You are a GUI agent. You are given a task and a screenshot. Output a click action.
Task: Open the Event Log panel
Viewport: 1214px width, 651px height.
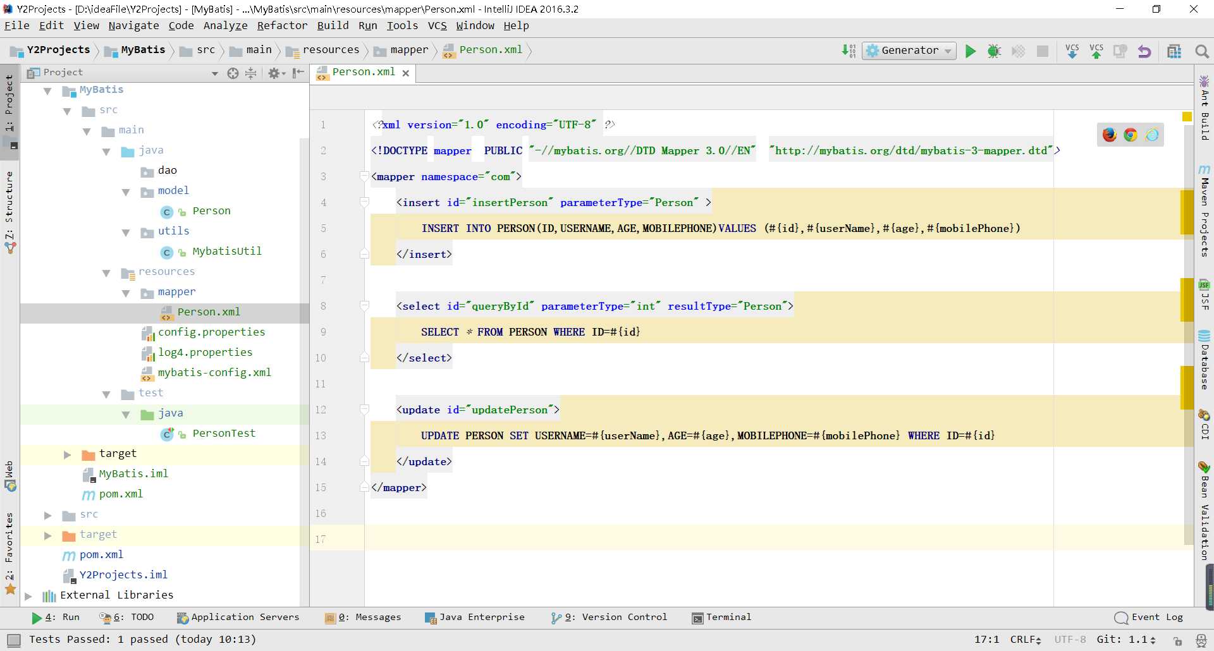pos(1149,618)
